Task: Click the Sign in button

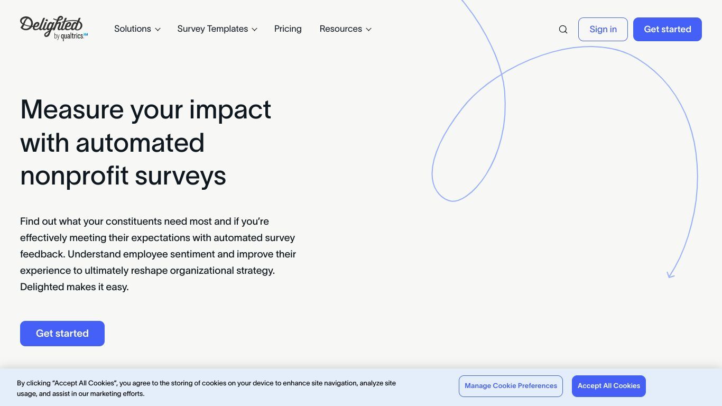Action: pos(603,29)
